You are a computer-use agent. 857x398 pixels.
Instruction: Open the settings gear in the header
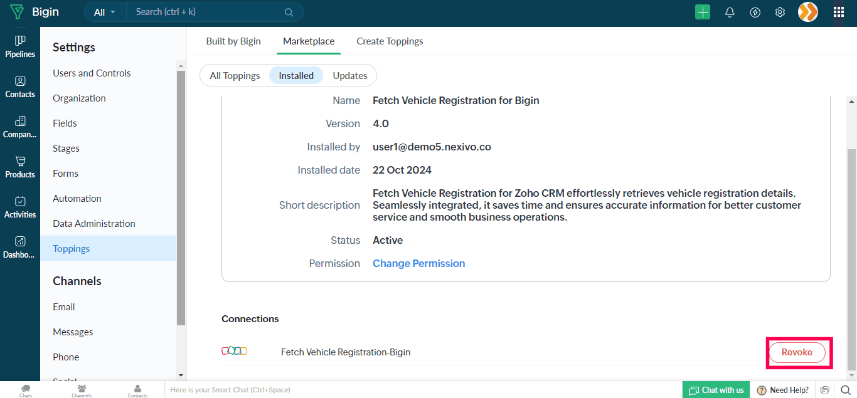click(780, 12)
